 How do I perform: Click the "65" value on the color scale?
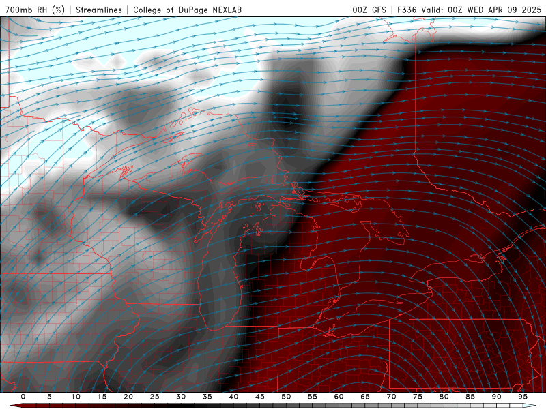365,397
